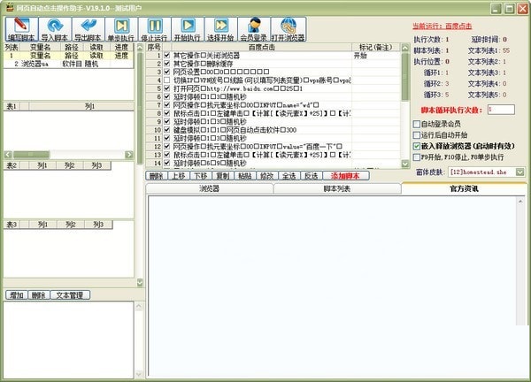Switch to the 脚本列表 tab
The image size is (531, 382).
[337, 189]
